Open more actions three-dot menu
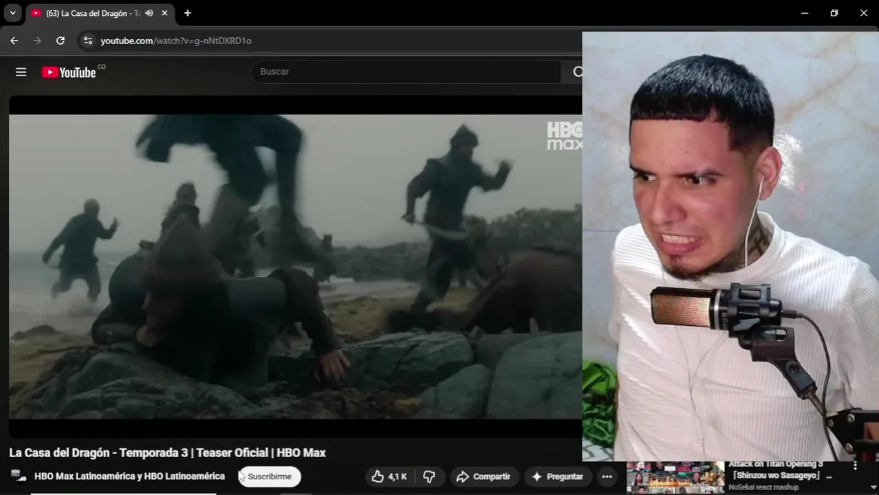The image size is (879, 495). click(x=607, y=476)
